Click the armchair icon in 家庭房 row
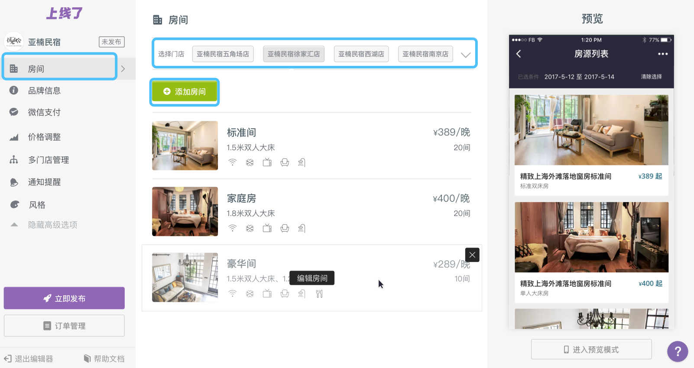Viewport: 694px width, 368px height. pos(285,228)
